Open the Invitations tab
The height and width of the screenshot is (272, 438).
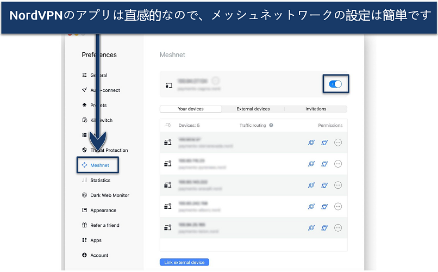click(316, 109)
